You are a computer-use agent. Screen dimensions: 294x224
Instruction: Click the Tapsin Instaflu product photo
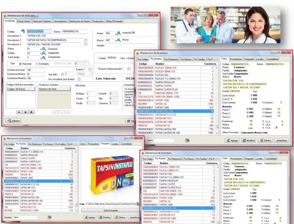point(112,175)
